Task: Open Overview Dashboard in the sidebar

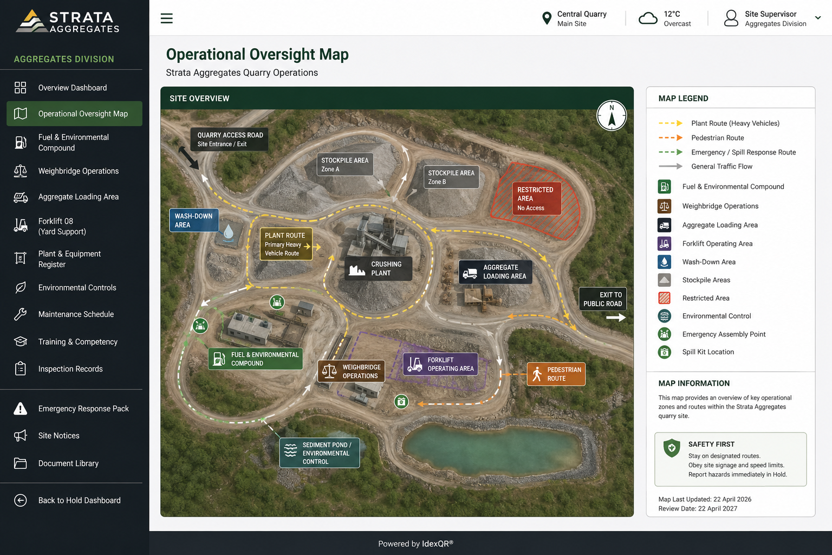Action: tap(74, 88)
